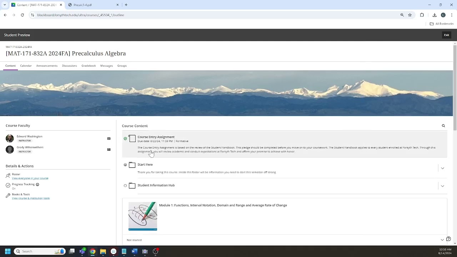Image resolution: width=457 pixels, height=257 pixels.
Task: Toggle progress circle for Start Here folder
Action: coord(125,165)
